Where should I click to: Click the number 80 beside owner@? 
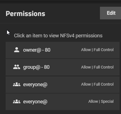47,50
